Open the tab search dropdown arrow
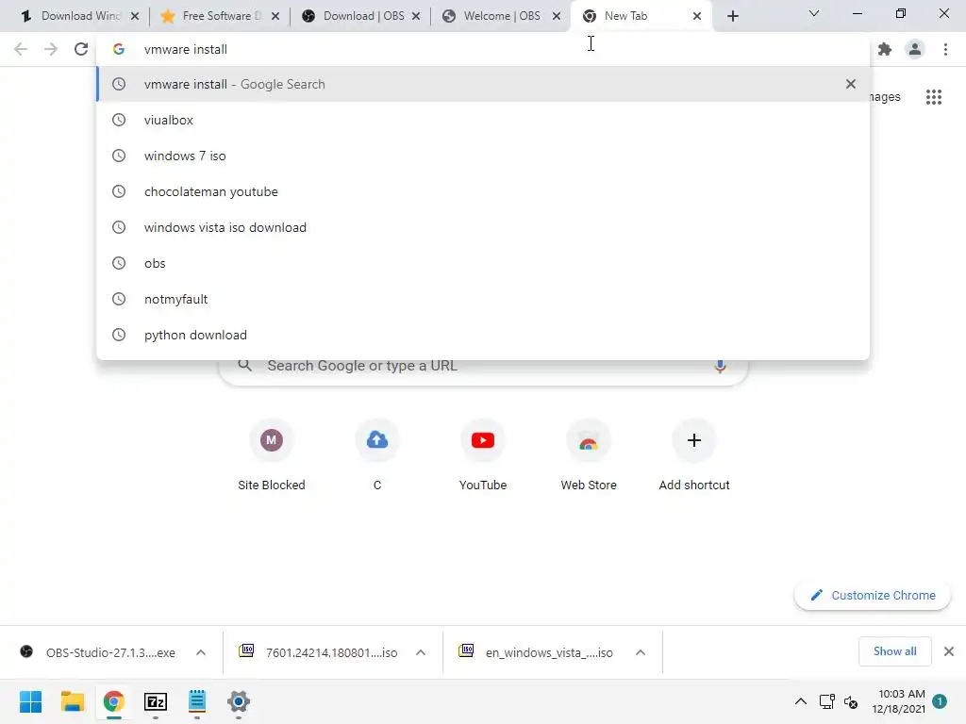 [814, 13]
